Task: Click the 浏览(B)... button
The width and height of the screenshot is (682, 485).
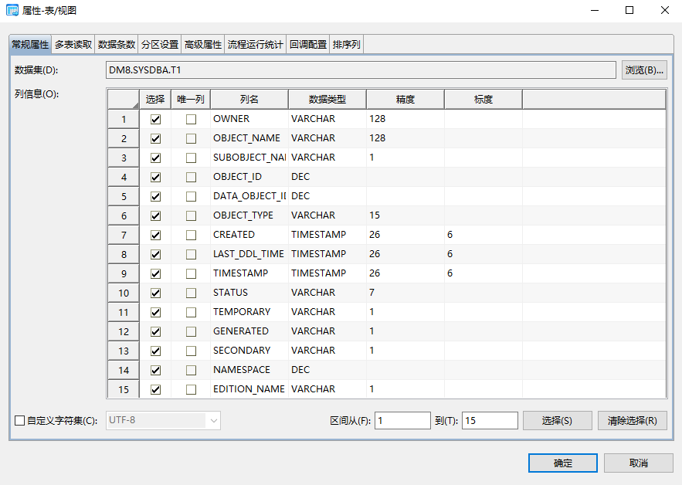Action: [x=644, y=70]
